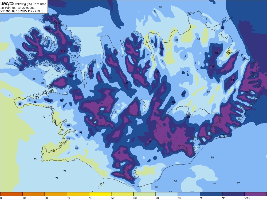Image resolution: width=267 pixels, height=200 pixels.
Task: Click the 30–40 legend color swatch
Action: pos(78,194)
